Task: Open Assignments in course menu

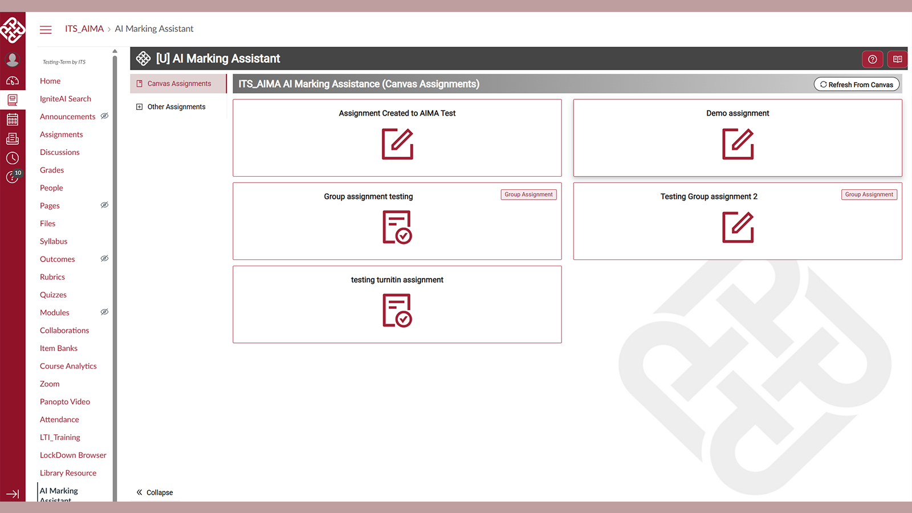Action: coord(62,135)
